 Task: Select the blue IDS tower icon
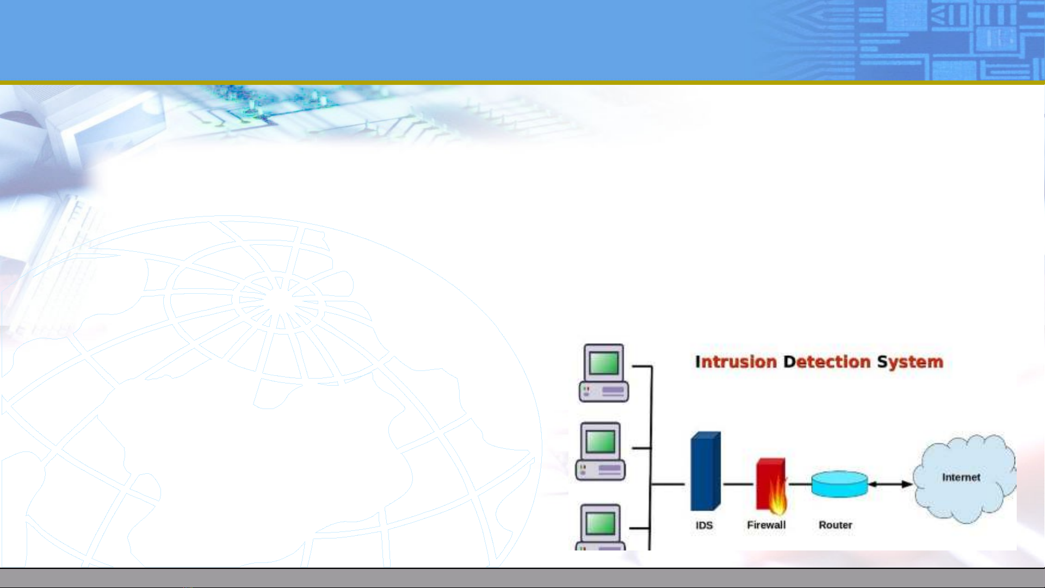point(705,472)
